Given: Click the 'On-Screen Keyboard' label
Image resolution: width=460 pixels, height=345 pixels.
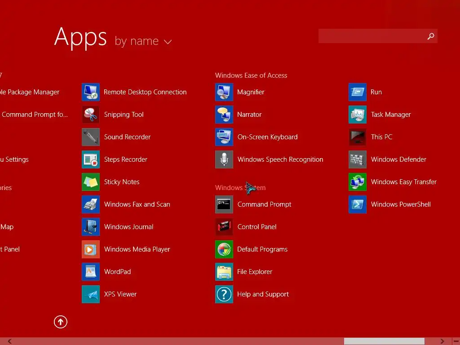Looking at the screenshot, I should click(x=268, y=137).
